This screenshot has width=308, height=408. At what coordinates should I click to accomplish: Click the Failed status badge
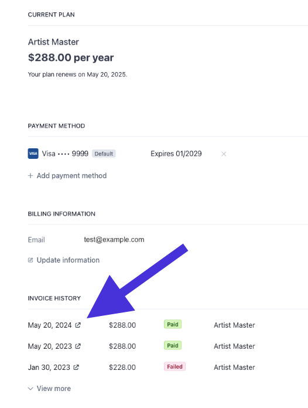click(174, 366)
